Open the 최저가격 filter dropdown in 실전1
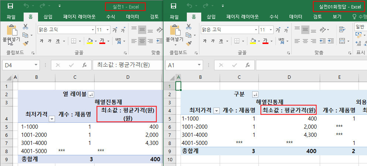367x166 pixels. [x=52, y=119]
